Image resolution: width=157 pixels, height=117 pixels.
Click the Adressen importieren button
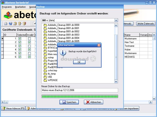coord(126,108)
